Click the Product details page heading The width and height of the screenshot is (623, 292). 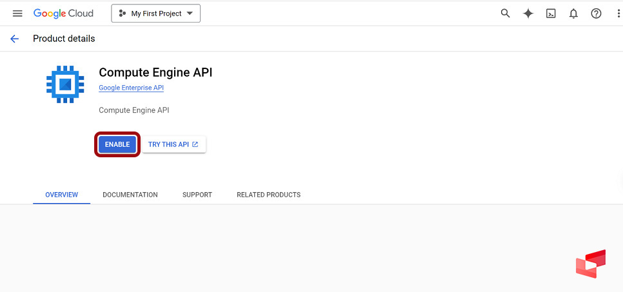coord(64,39)
